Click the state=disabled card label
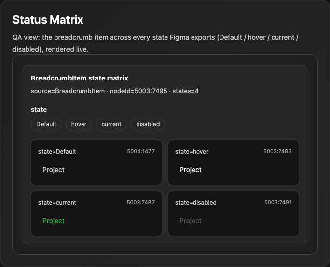330x267 pixels. click(x=196, y=203)
